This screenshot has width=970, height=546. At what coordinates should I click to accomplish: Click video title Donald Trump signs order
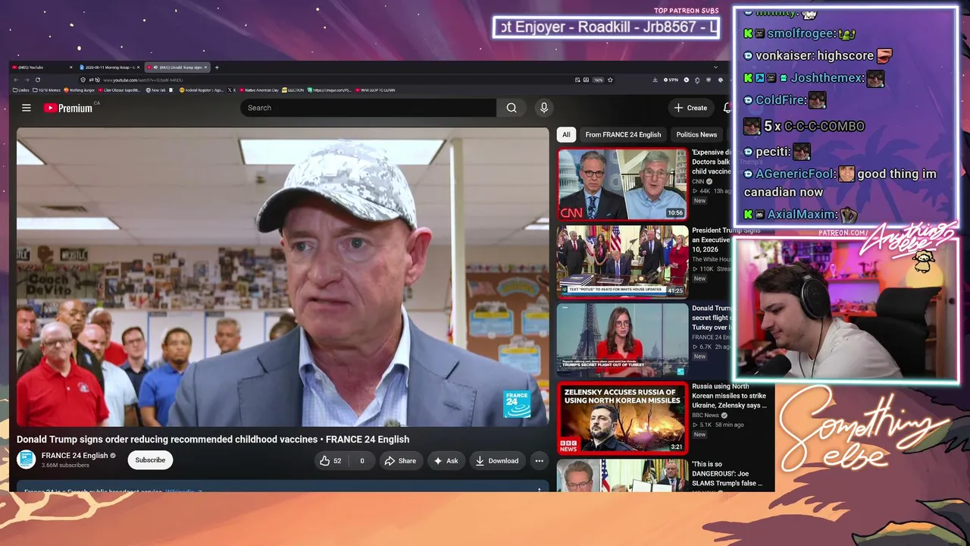click(x=213, y=439)
